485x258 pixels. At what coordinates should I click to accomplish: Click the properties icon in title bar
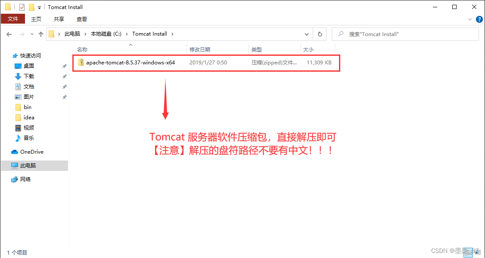pos(22,7)
